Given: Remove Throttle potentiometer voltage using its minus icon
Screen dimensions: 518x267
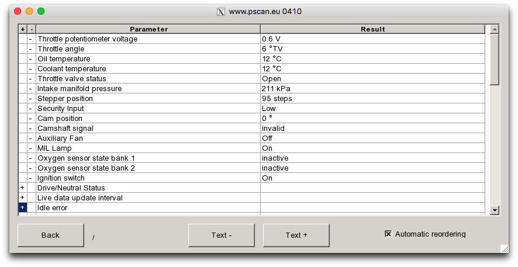Looking at the screenshot, I should click(31, 39).
